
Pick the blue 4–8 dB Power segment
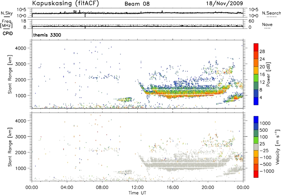tap(256, 93)
